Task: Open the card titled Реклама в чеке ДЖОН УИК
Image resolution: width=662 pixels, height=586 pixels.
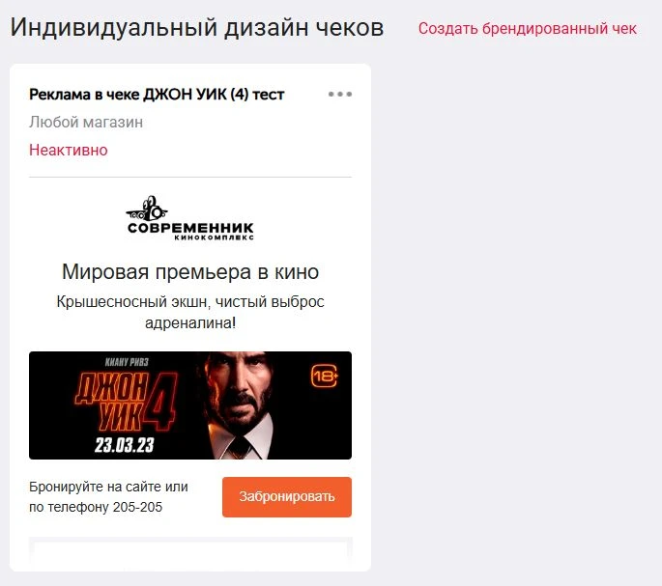Action: coord(157,95)
